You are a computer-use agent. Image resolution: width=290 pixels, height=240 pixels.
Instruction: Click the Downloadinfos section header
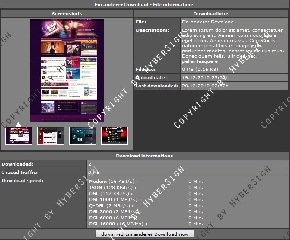(211, 14)
